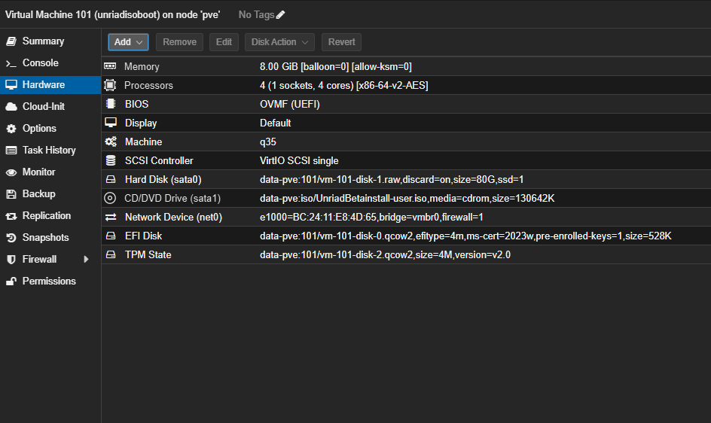Click the BIOS chip icon

click(110, 104)
